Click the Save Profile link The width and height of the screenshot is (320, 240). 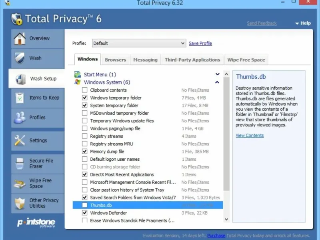coord(200,43)
